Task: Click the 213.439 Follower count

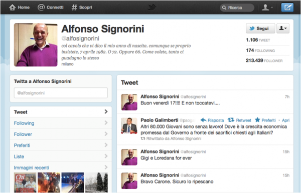Action: tap(264, 60)
